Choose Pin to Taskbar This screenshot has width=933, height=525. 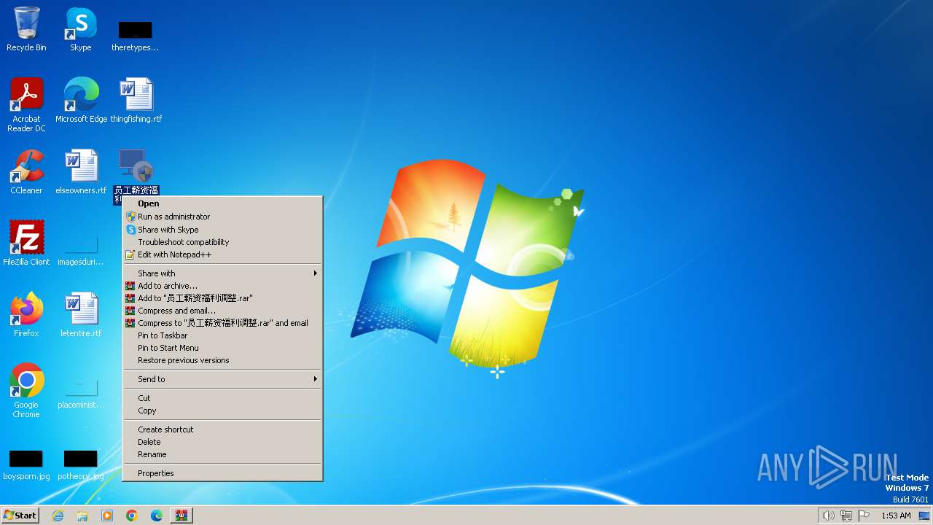(x=222, y=335)
